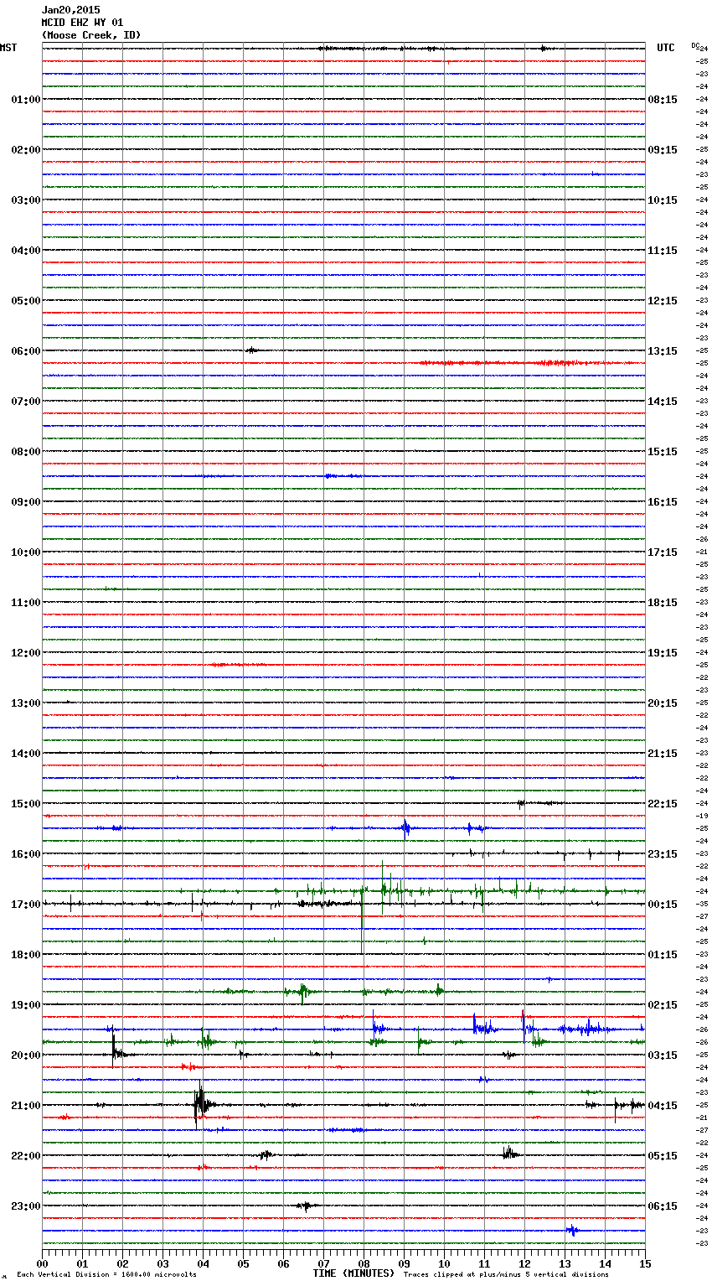Click the "19:00" MST hour label

pos(26,1004)
